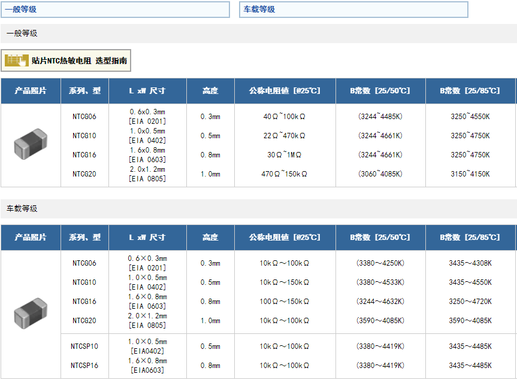Click the chip product image in the 车载等级 table
Screen dimensions: 517x380
pyautogui.click(x=31, y=314)
